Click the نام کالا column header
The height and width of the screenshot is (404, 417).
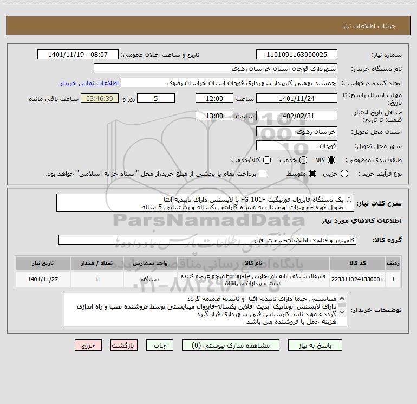coord(253,263)
